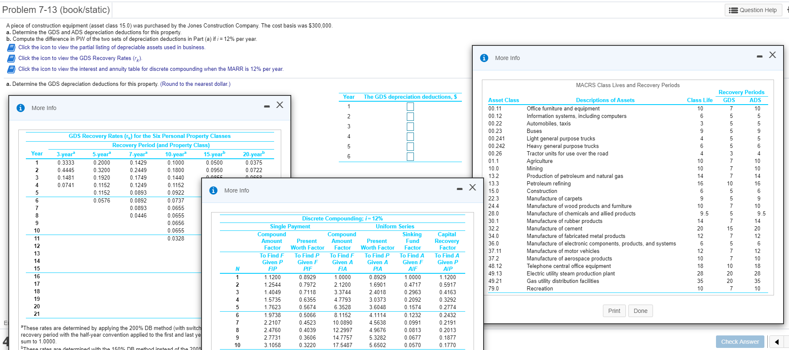Click the Year 1 GDS deduction field
Screen dimensions: 789x350
410,107
